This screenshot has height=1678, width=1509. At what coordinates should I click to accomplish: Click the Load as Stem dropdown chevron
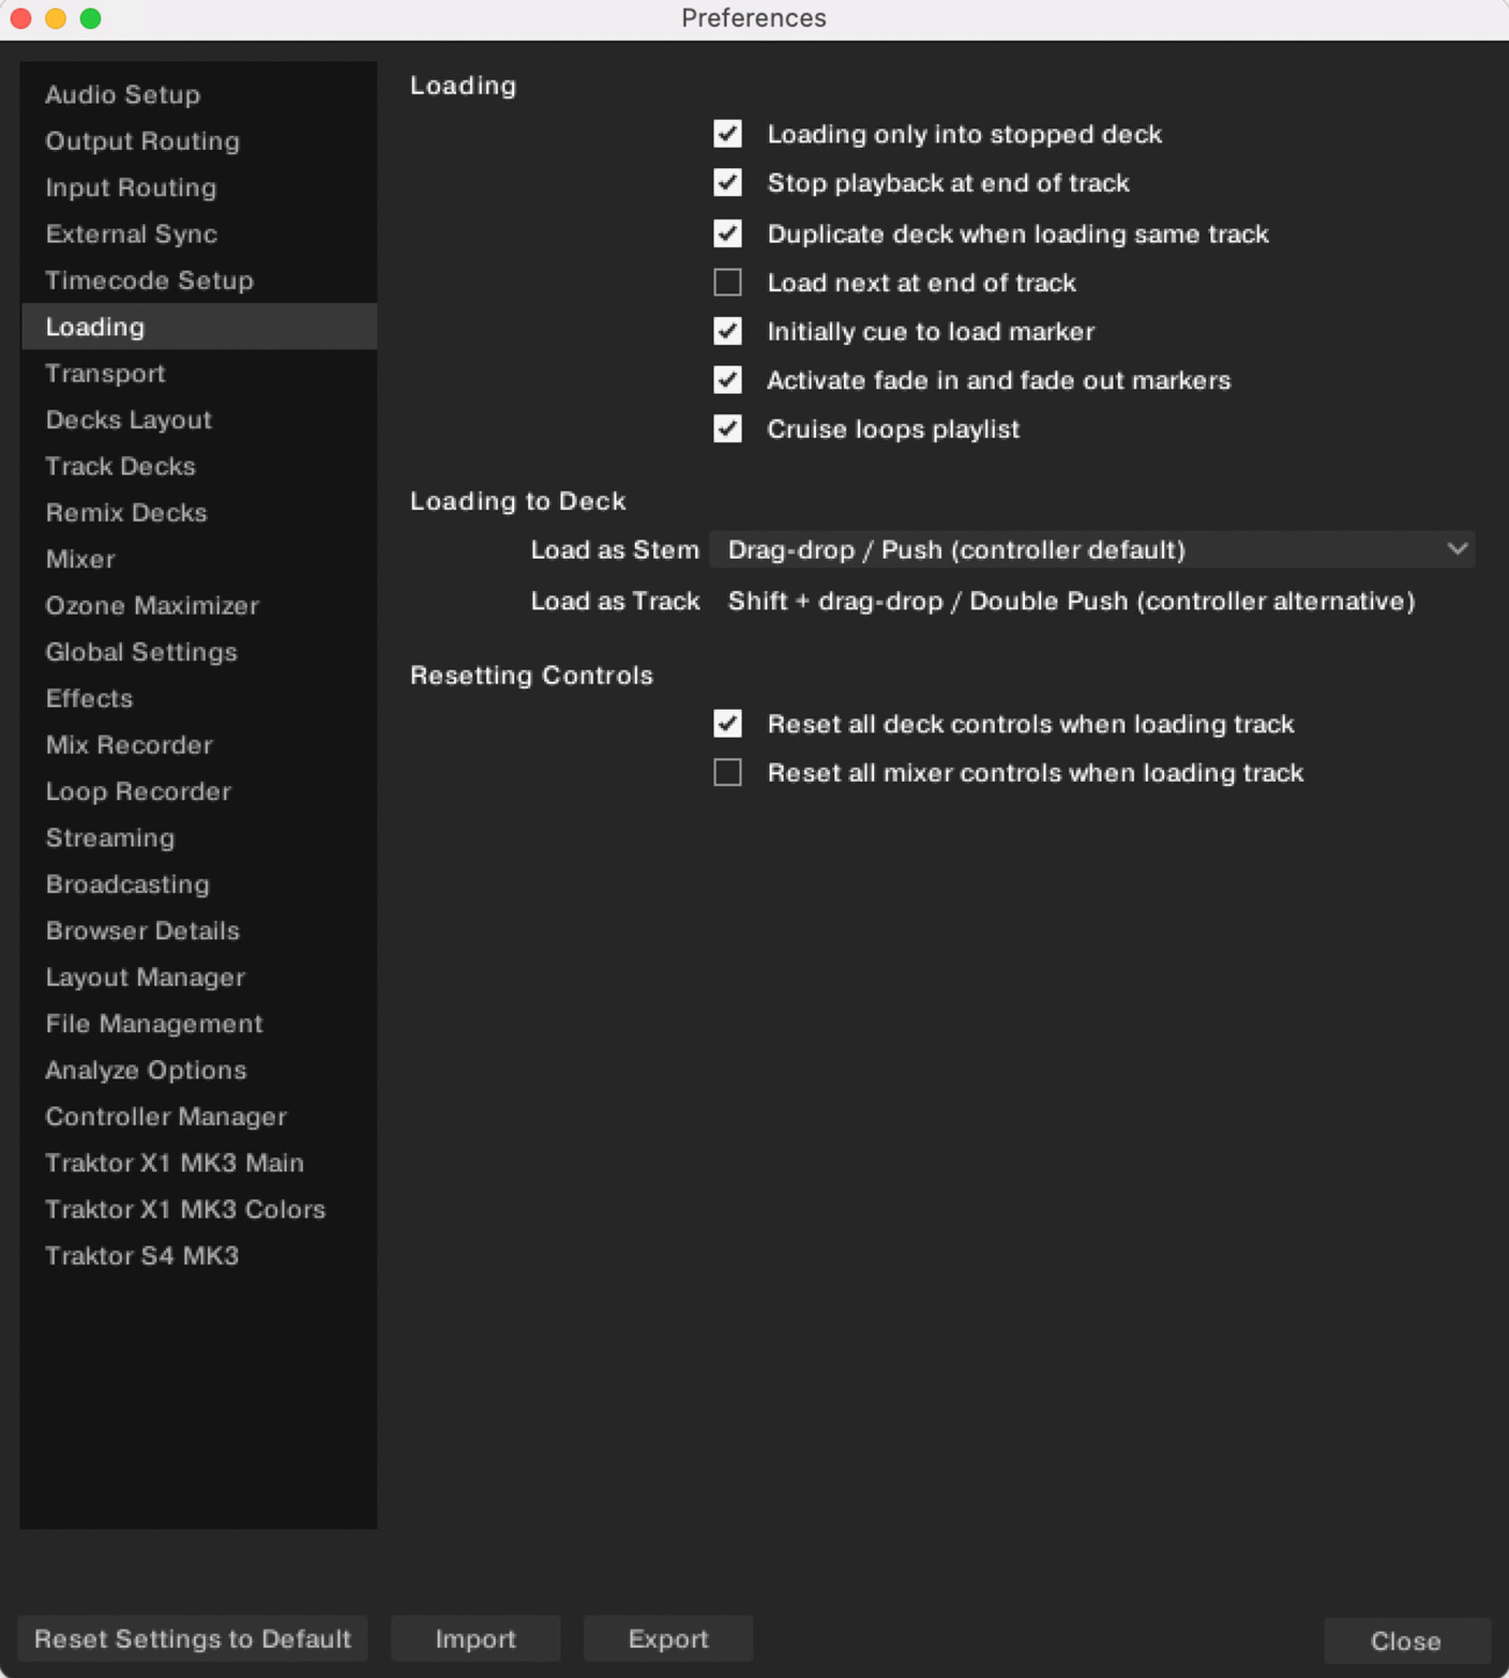pos(1457,549)
